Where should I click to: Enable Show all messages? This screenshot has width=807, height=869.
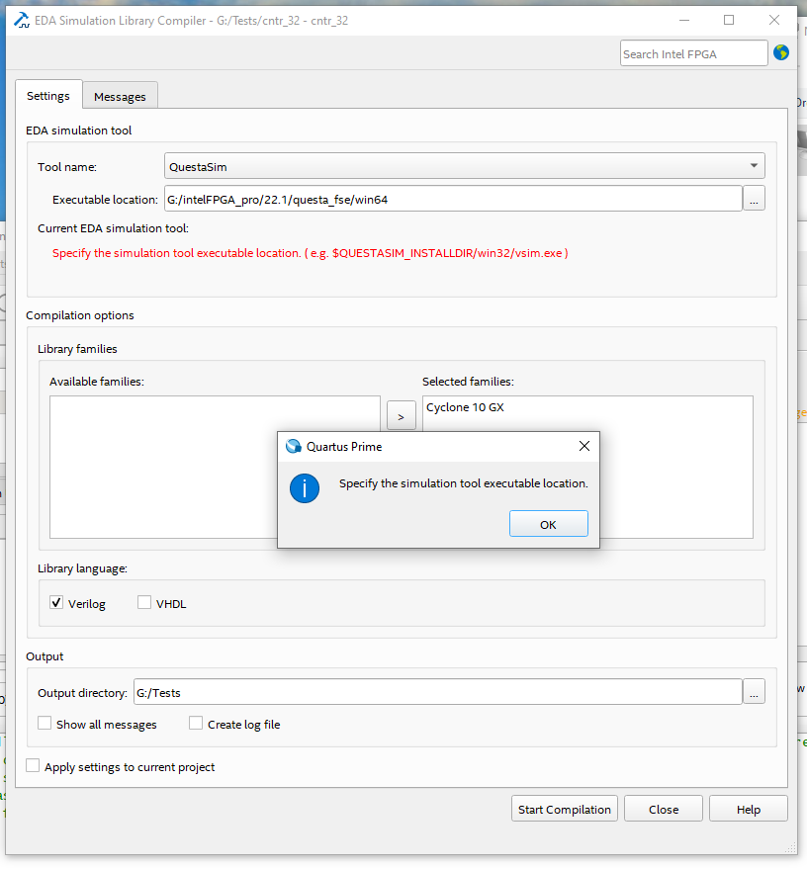point(45,724)
